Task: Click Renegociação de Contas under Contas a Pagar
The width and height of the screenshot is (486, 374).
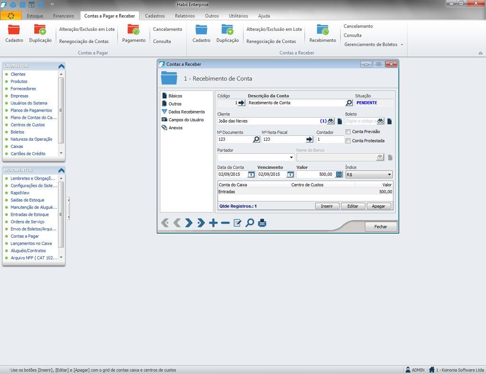Action: [x=84, y=41]
